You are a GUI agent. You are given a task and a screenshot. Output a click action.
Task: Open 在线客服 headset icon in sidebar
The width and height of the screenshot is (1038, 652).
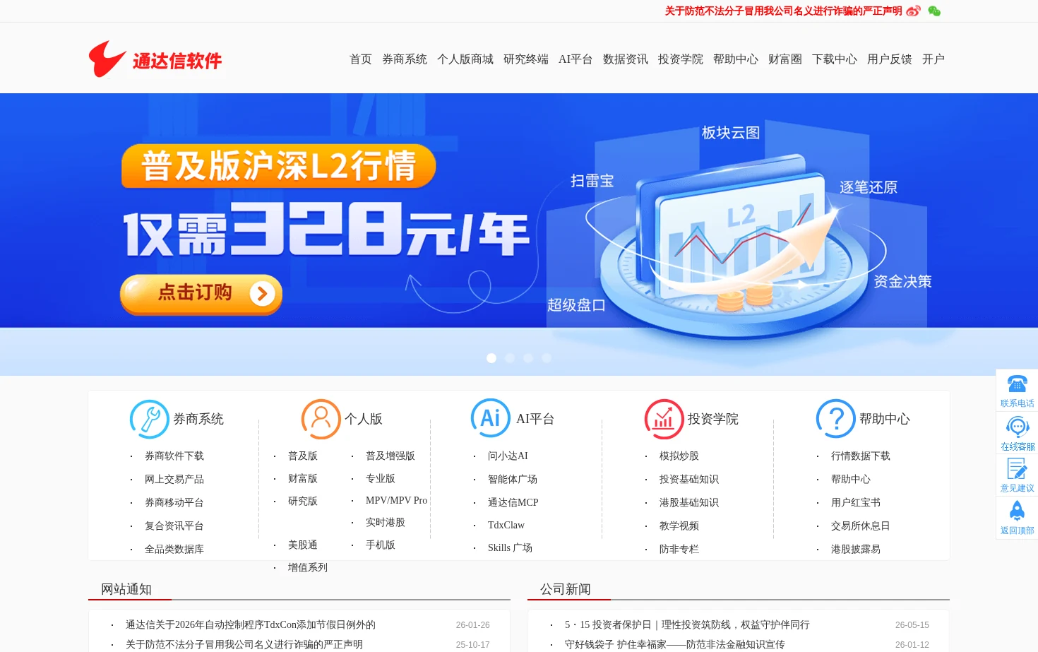(1017, 427)
